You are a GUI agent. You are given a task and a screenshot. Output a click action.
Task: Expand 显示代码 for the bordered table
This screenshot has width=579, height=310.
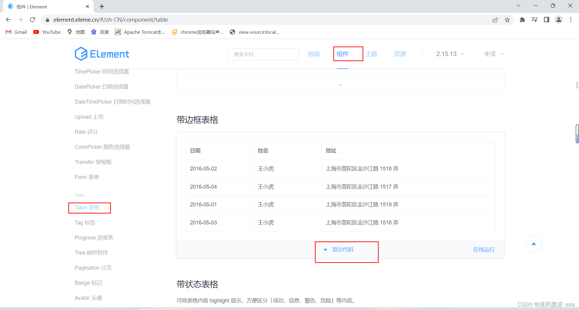click(339, 249)
